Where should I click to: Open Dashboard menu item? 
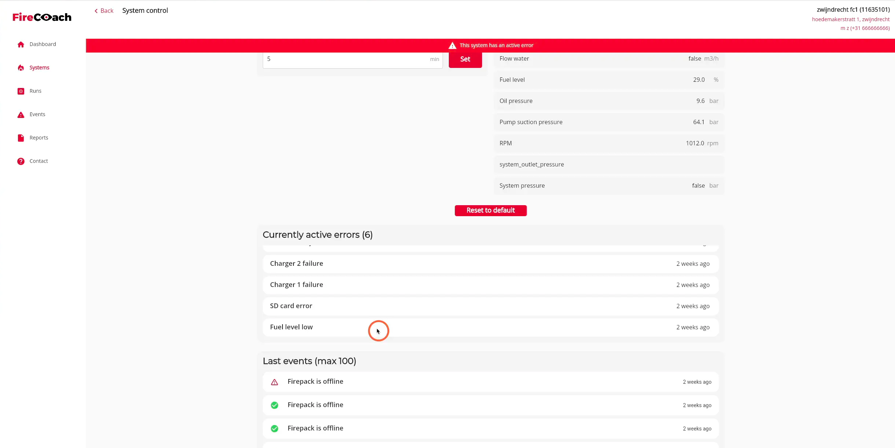point(43,44)
